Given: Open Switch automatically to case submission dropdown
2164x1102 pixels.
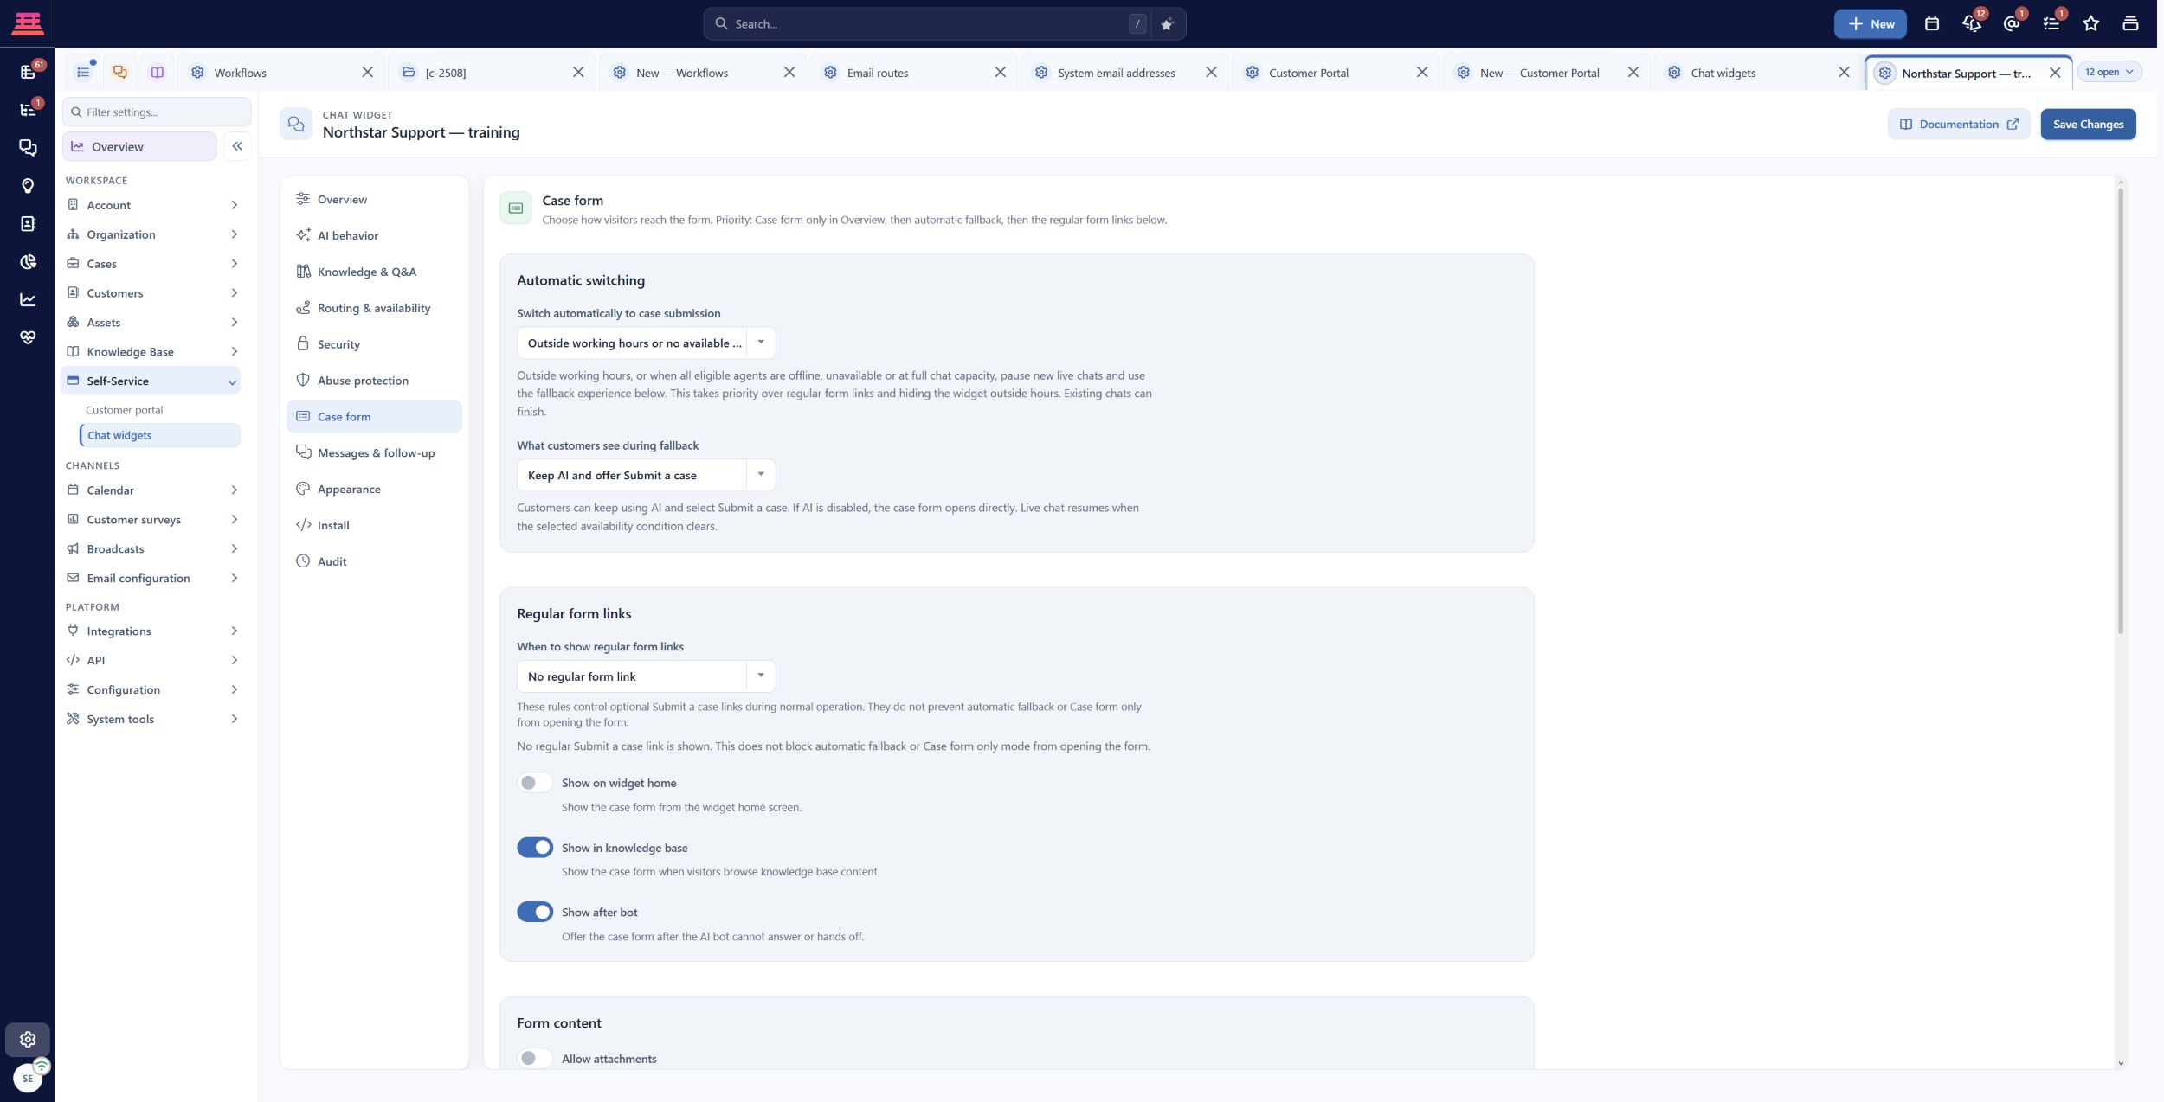Looking at the screenshot, I should tap(646, 343).
